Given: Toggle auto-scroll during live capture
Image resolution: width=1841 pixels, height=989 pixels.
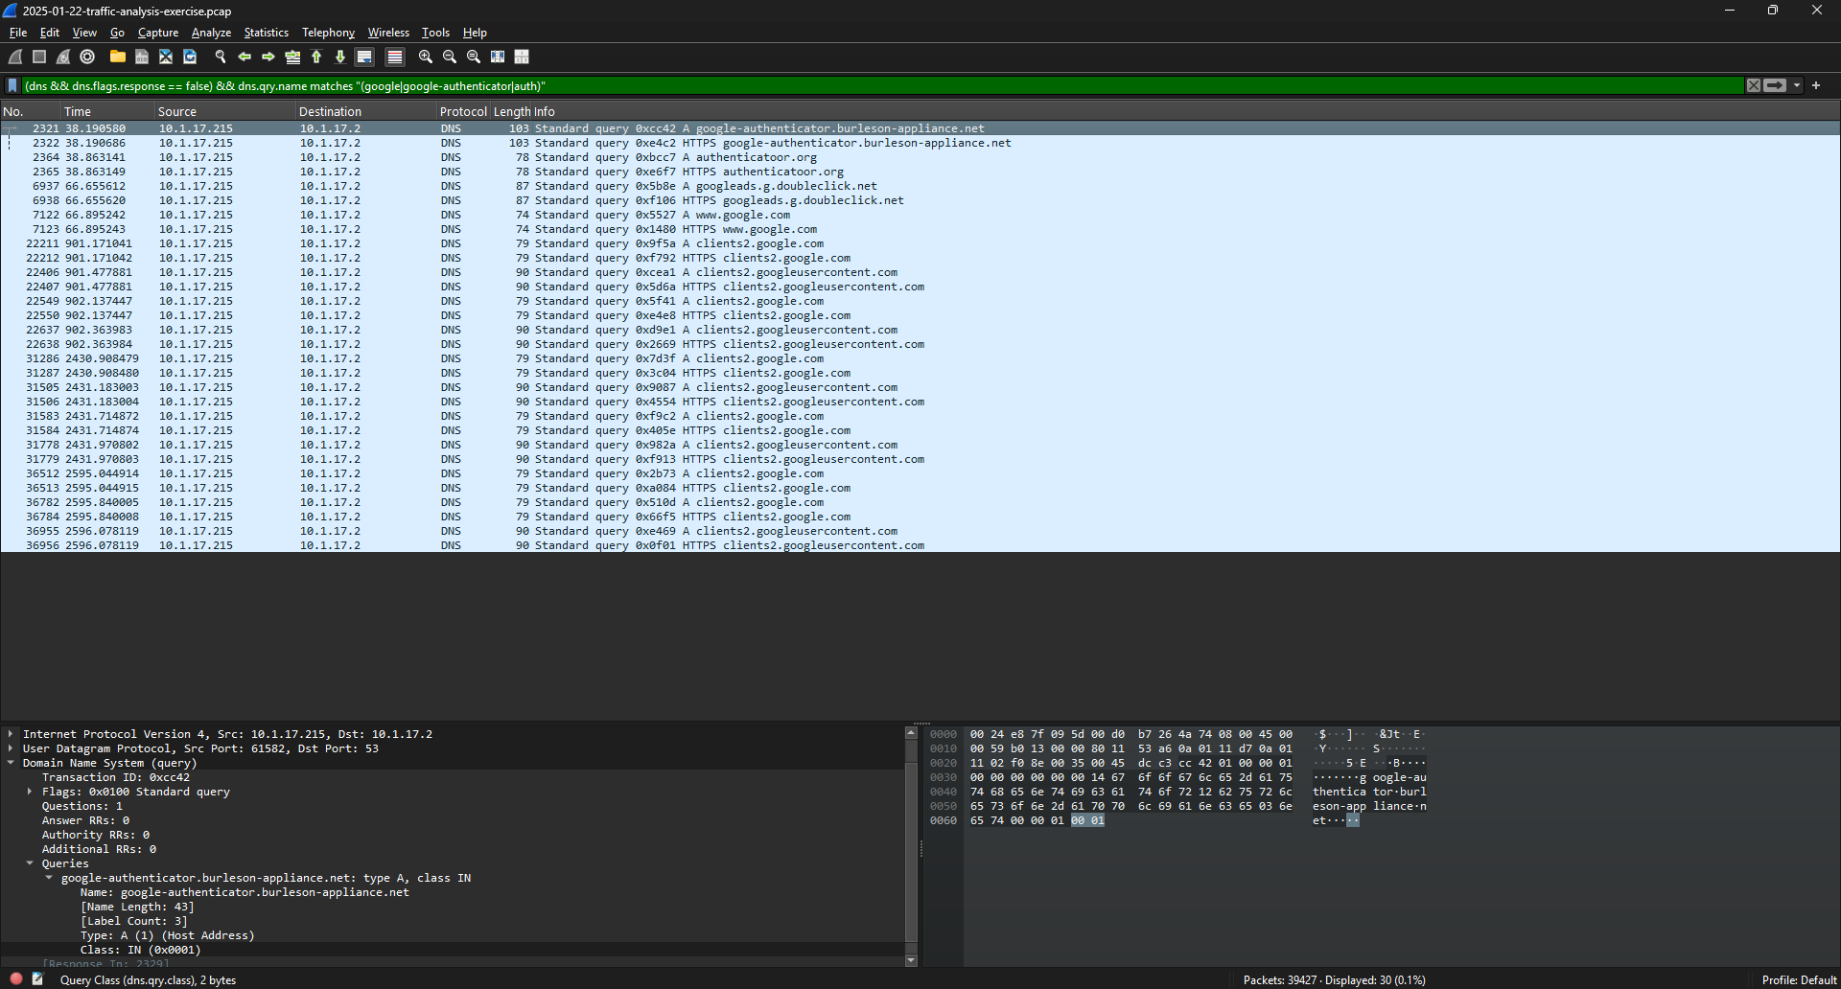Looking at the screenshot, I should [364, 57].
